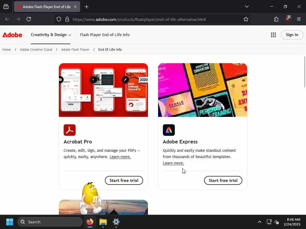The height and width of the screenshot is (229, 306).
Task: Open Adobe app switcher grid icon
Action: pos(273,35)
